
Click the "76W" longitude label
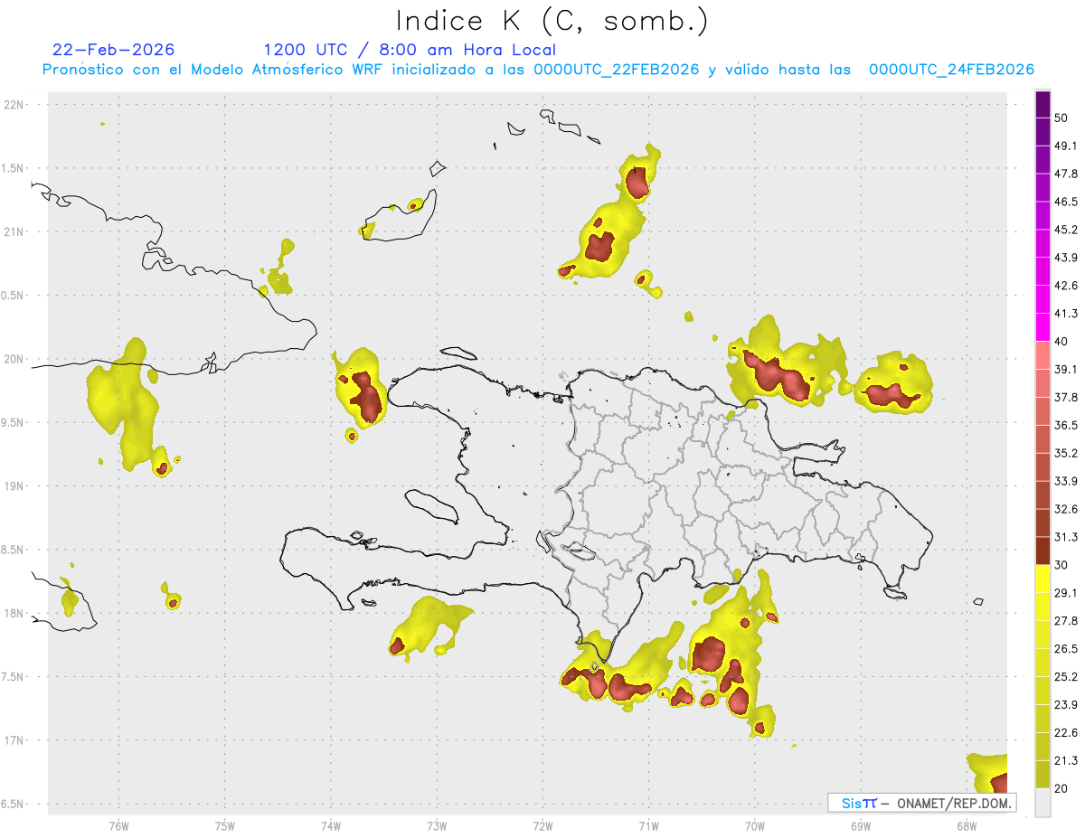click(x=118, y=825)
